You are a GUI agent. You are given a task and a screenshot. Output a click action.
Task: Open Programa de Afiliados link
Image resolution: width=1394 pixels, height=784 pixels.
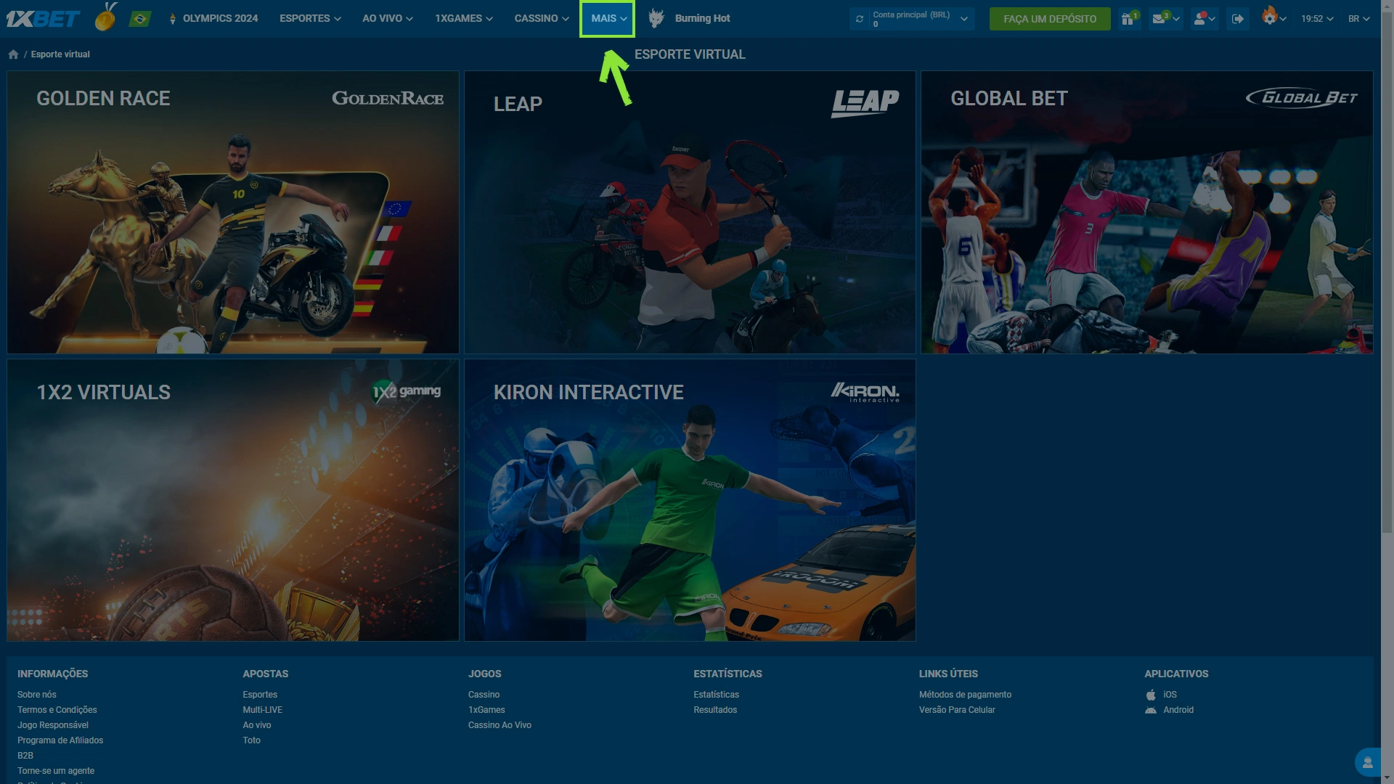60,740
